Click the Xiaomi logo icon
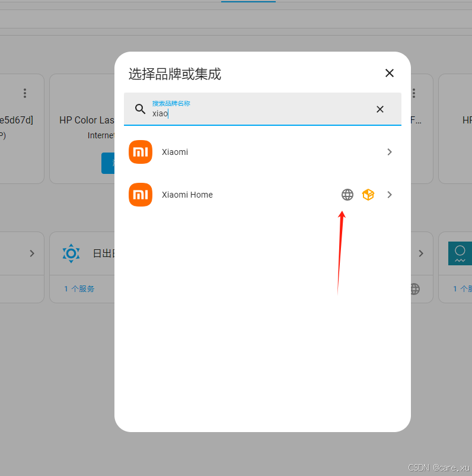Image resolution: width=472 pixels, height=476 pixels. tap(141, 152)
